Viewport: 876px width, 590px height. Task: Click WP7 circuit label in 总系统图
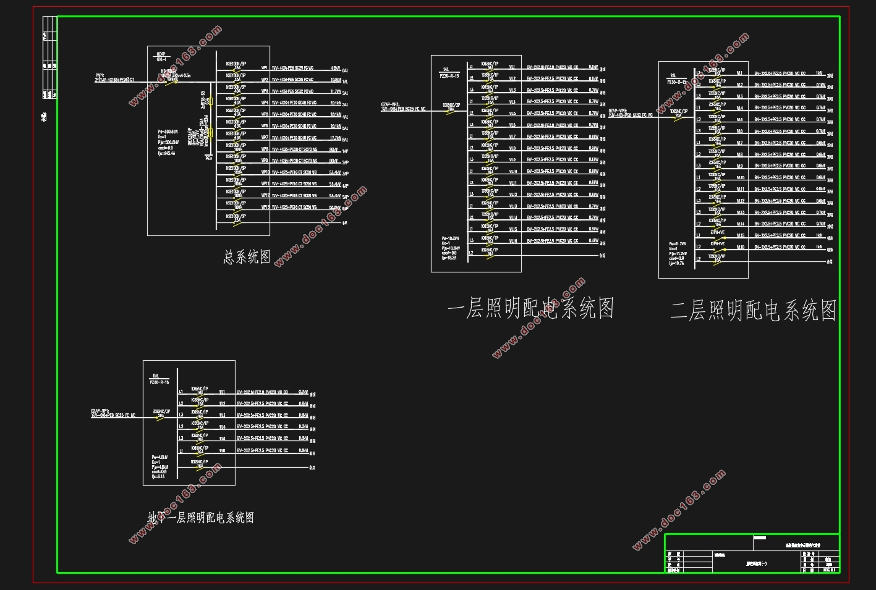[265, 137]
